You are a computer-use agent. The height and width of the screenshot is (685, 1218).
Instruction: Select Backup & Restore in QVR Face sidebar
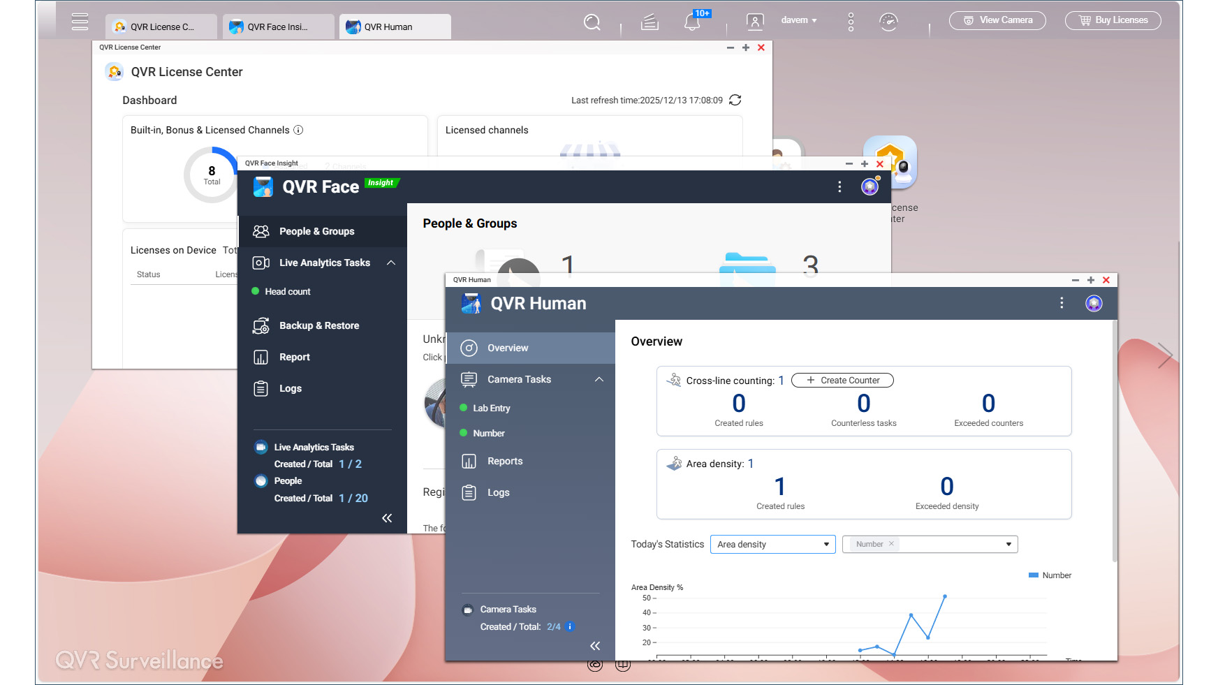pyautogui.click(x=318, y=325)
